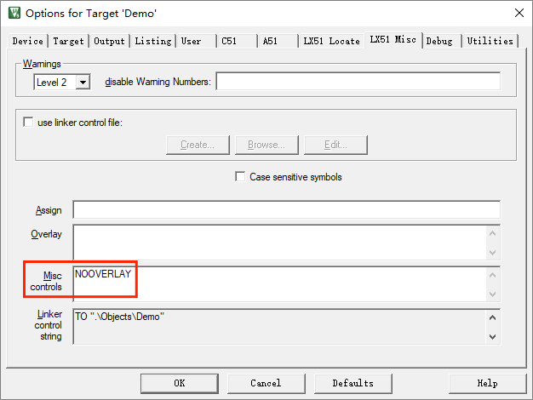Switch to the Debug tab
The width and height of the screenshot is (533, 400).
coord(439,41)
